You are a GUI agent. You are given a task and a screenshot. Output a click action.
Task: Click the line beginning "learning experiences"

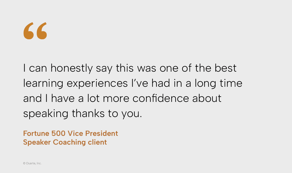point(132,83)
